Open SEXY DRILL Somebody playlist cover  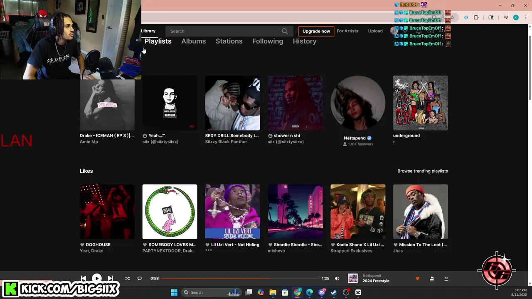[x=232, y=103]
